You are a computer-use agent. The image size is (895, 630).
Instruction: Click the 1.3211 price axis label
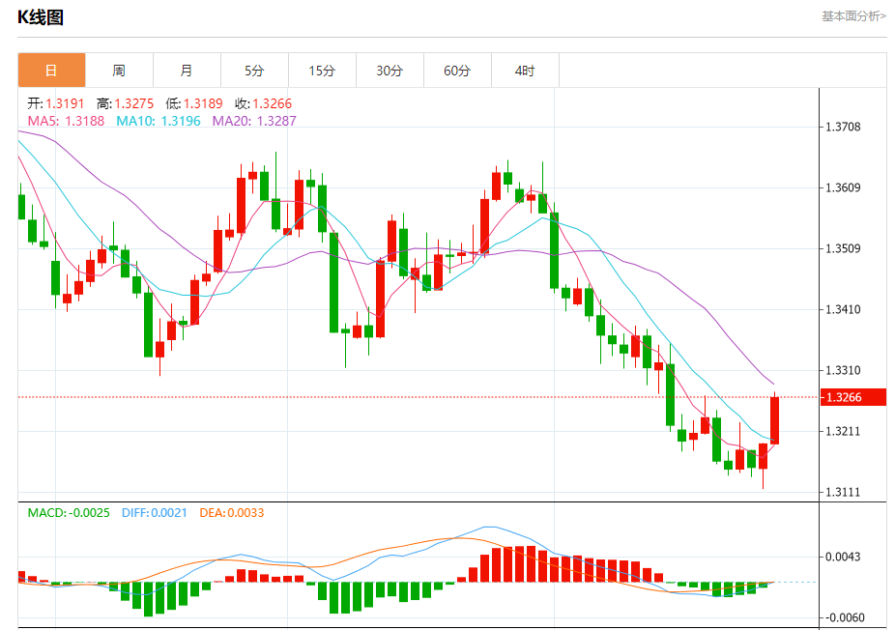[x=843, y=431]
